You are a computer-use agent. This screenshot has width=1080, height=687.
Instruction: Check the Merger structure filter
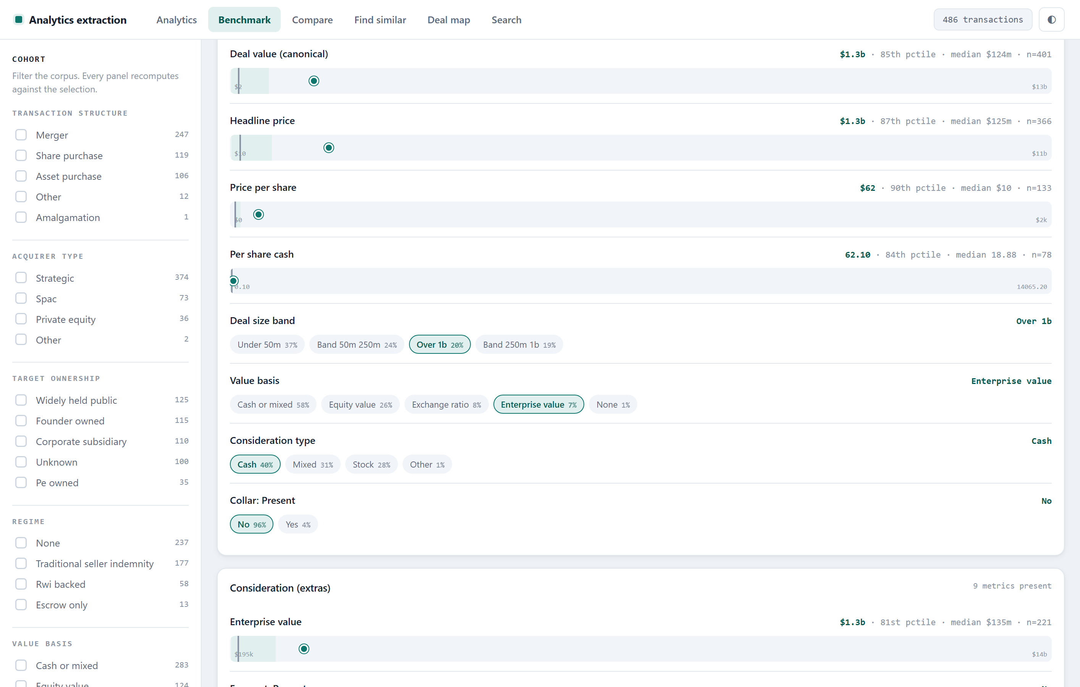coord(21,135)
